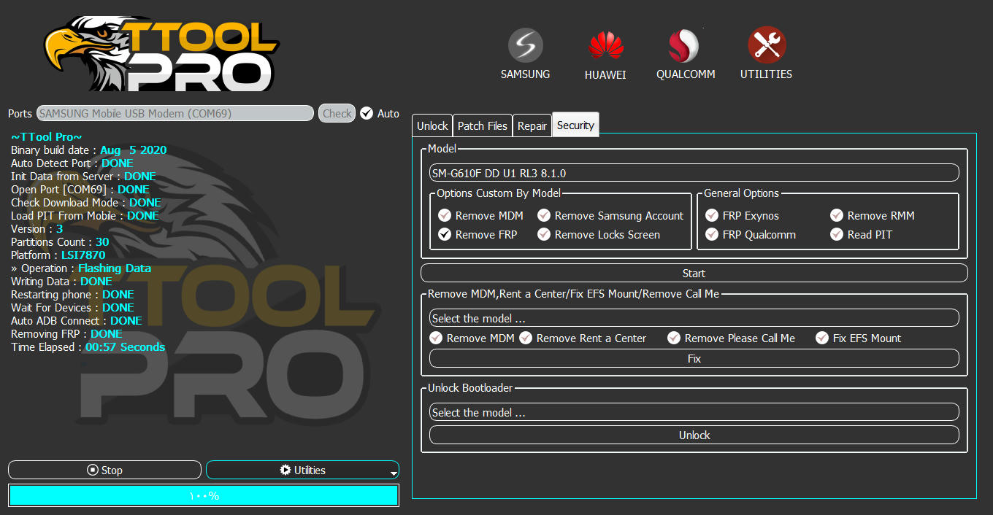Screen dimensions: 993x515
Task: Toggle the Auto port detection checkbox
Action: pyautogui.click(x=367, y=113)
